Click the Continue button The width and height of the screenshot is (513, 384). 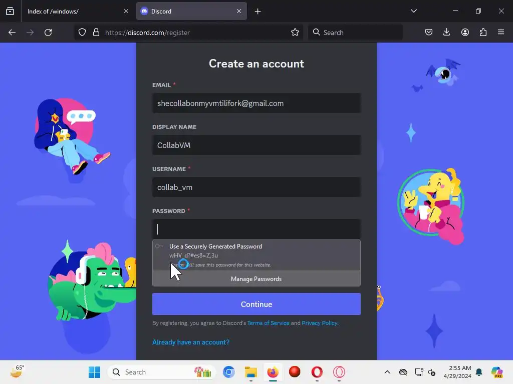pos(256,304)
